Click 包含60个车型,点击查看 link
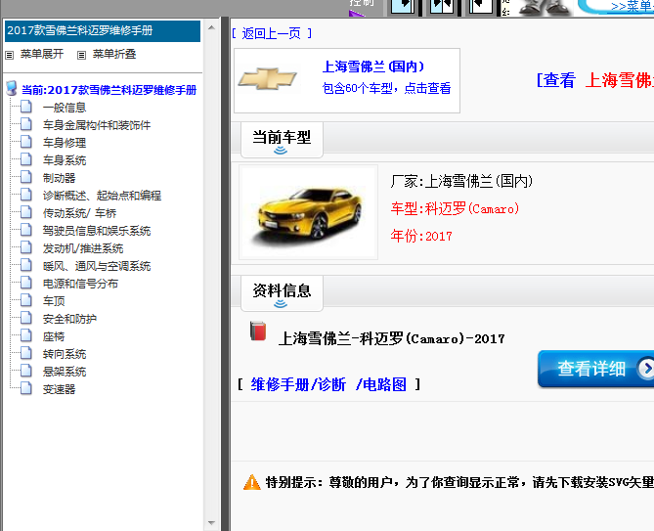The width and height of the screenshot is (654, 531). pyautogui.click(x=386, y=88)
